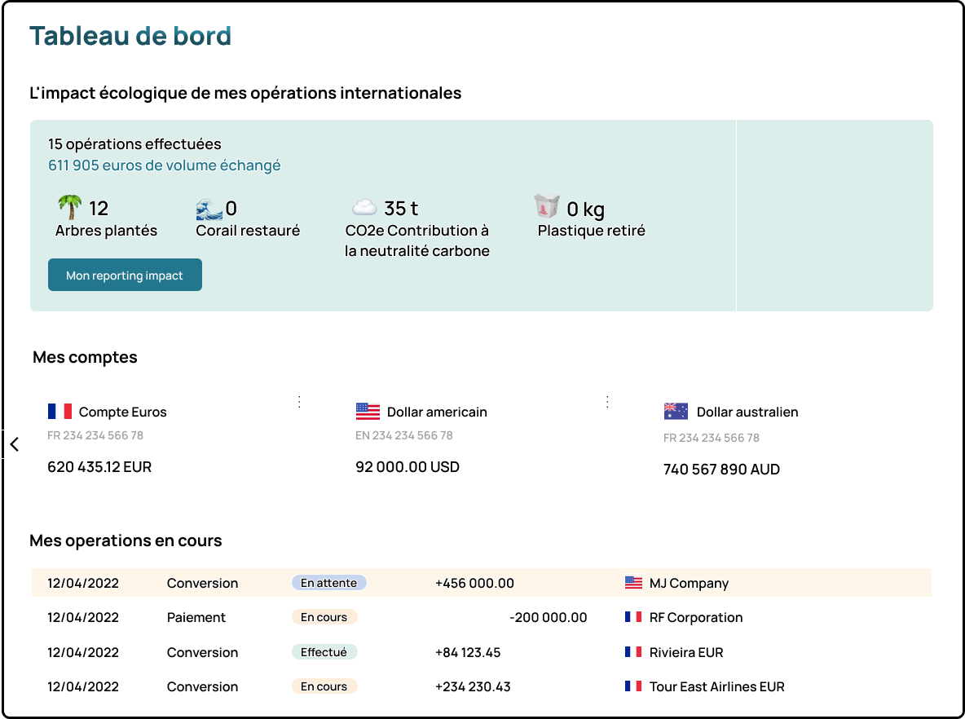
Task: Click the 611 905 euros volume link
Action: point(164,165)
